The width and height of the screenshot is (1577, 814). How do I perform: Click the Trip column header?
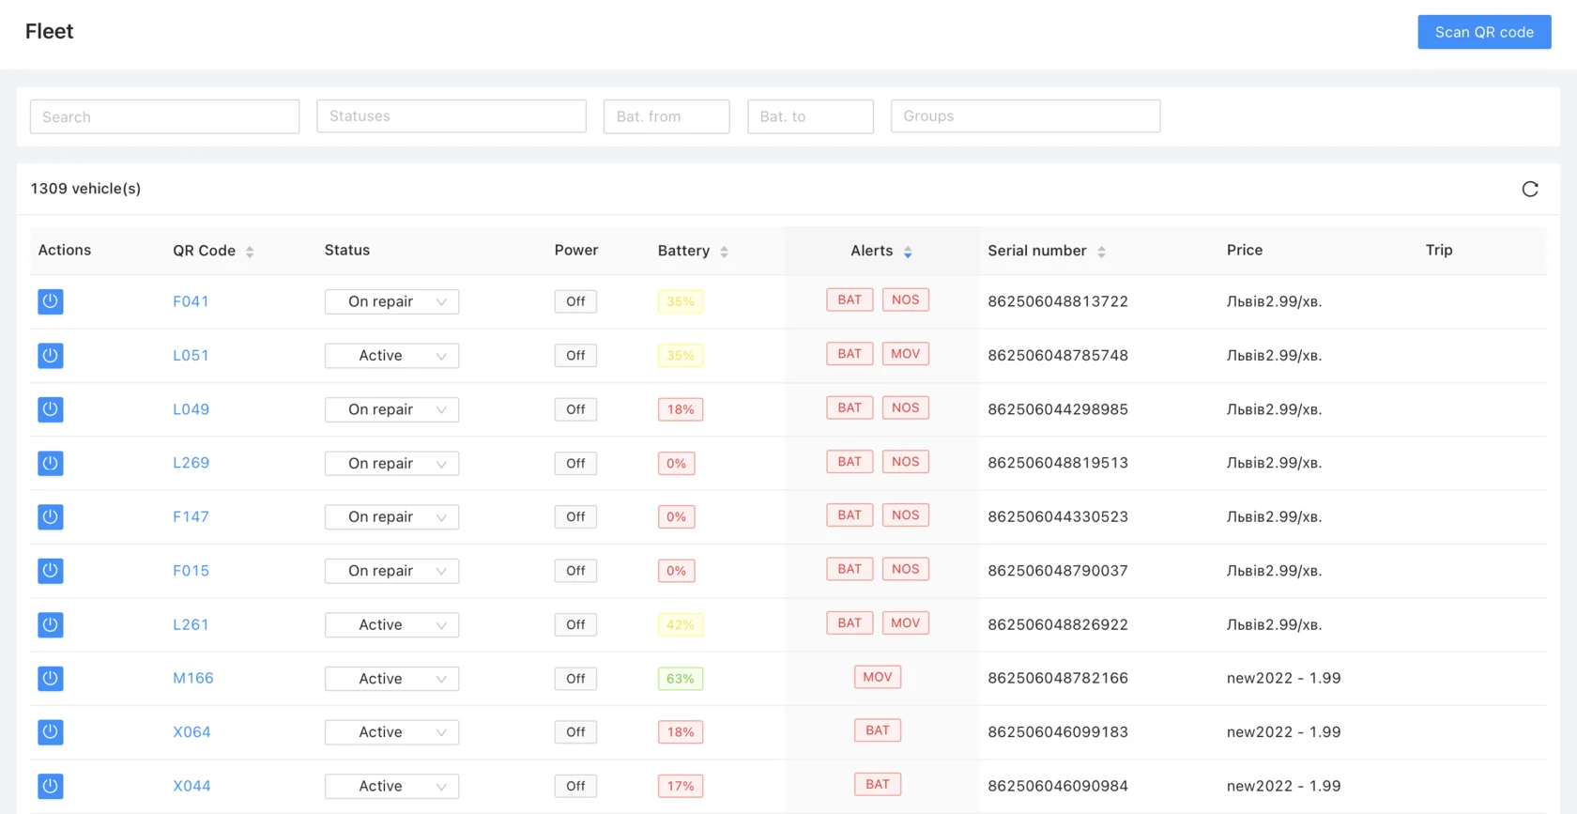[x=1439, y=250]
